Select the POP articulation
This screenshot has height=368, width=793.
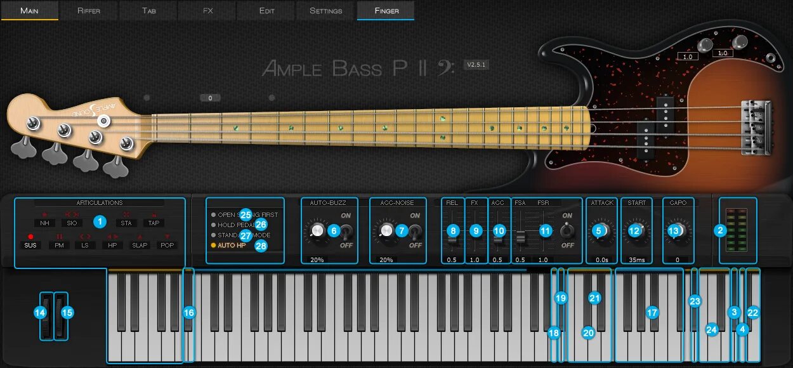[167, 245]
